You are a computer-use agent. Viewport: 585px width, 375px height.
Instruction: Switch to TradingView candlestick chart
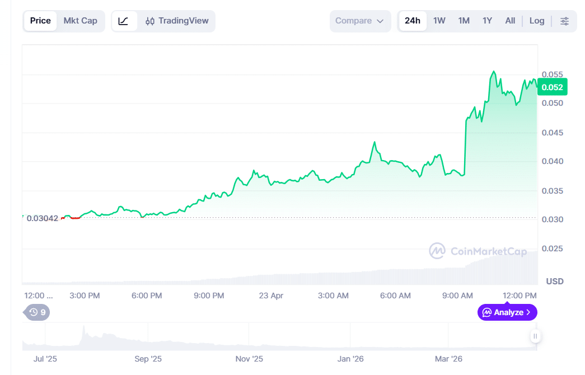tap(177, 21)
